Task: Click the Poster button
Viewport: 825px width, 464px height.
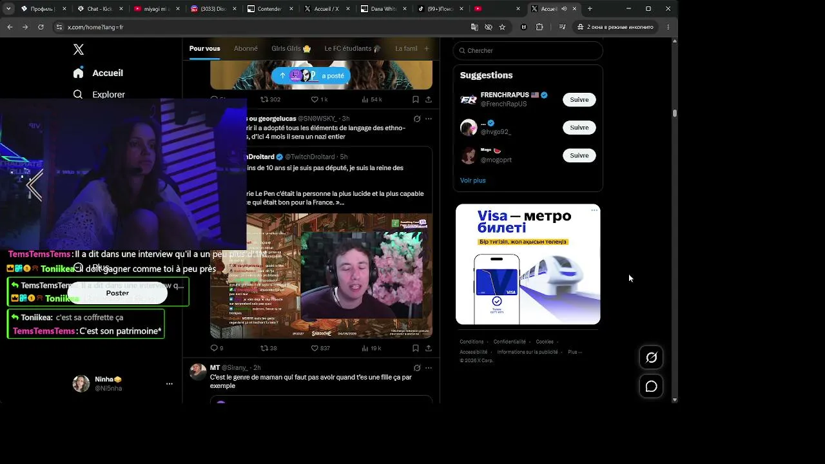Action: pos(117,293)
